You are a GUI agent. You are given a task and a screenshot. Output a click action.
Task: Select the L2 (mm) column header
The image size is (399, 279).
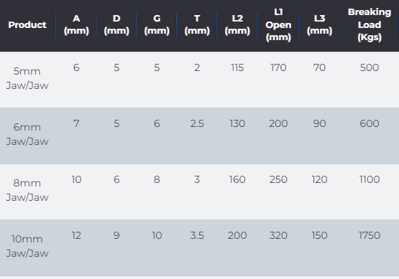[237, 24]
